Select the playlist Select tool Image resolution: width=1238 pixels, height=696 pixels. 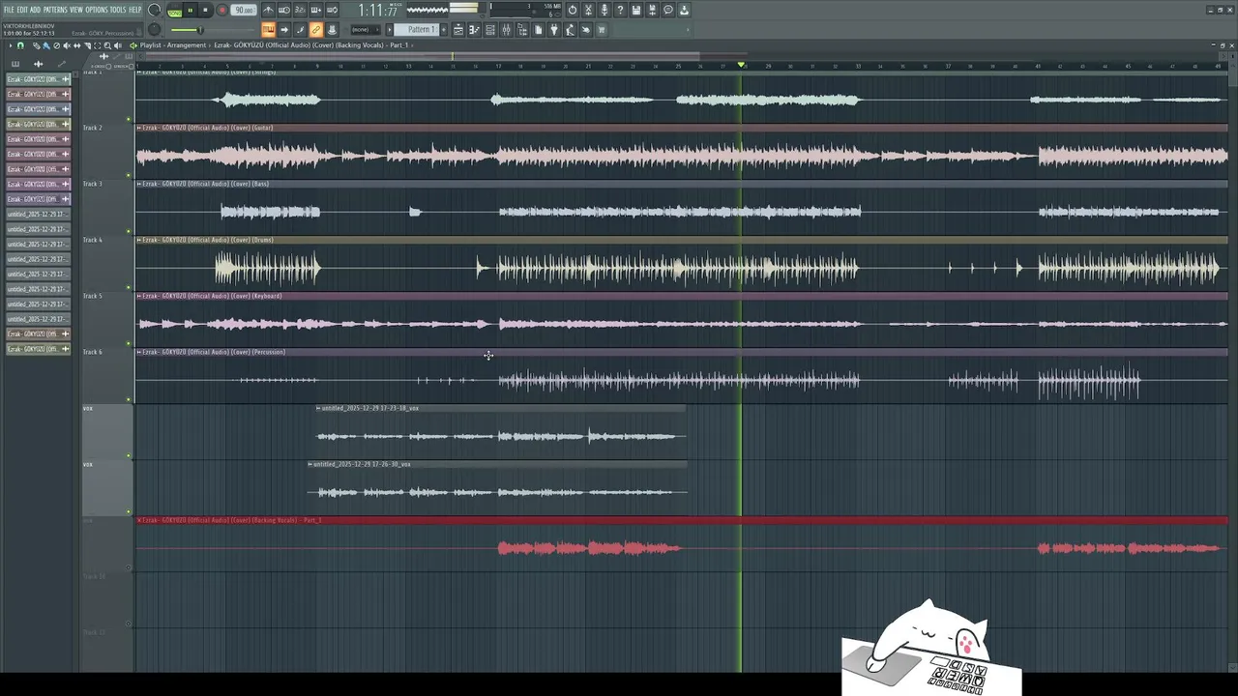[97, 45]
